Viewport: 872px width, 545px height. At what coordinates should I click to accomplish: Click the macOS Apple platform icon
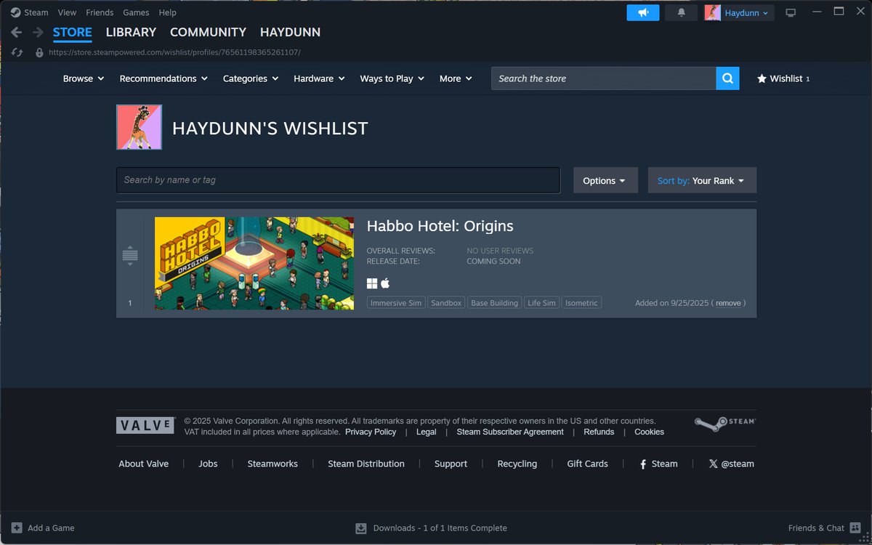pos(385,283)
